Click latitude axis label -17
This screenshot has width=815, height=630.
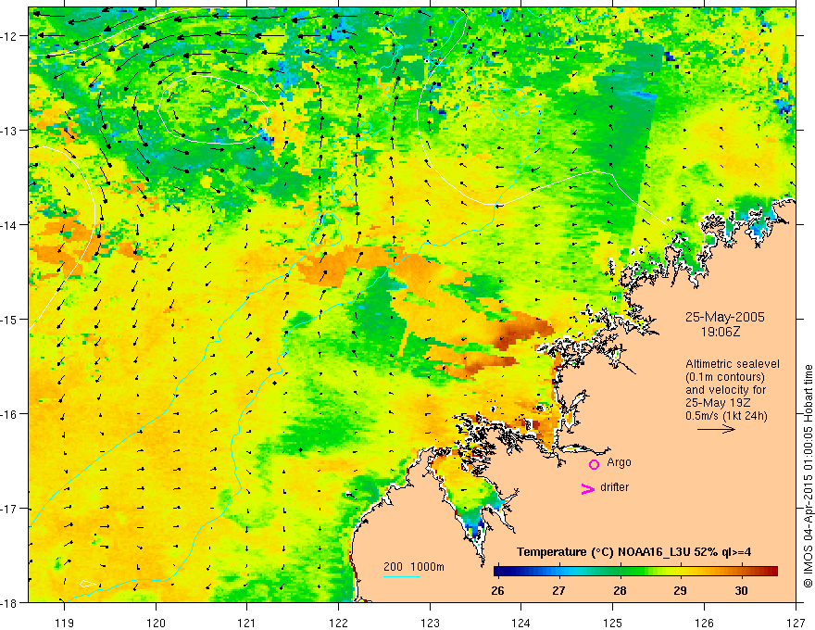point(9,509)
